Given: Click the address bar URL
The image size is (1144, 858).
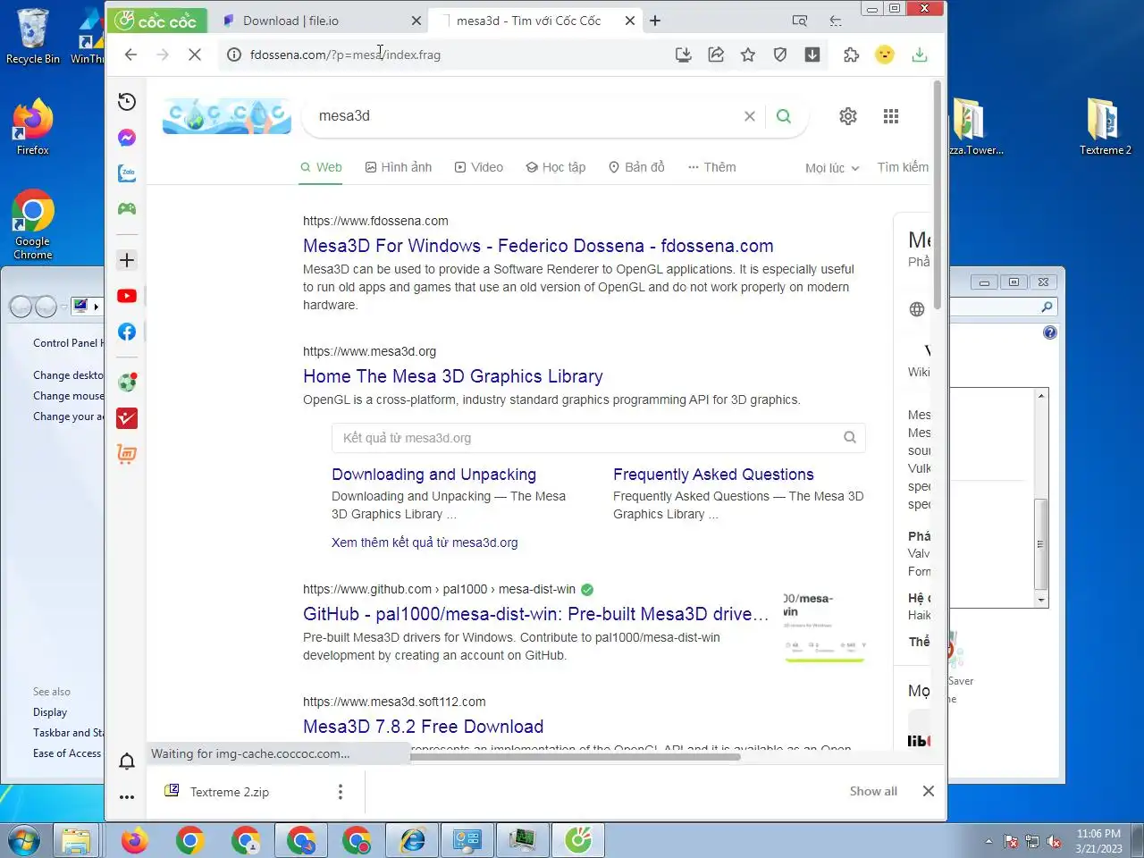Looking at the screenshot, I should click(345, 55).
